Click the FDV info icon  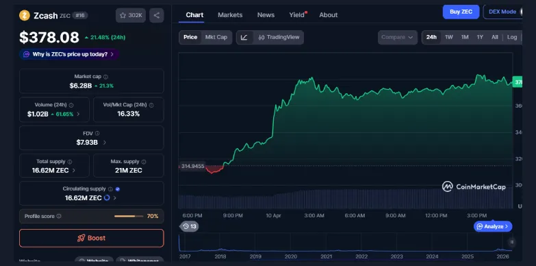[x=97, y=133]
